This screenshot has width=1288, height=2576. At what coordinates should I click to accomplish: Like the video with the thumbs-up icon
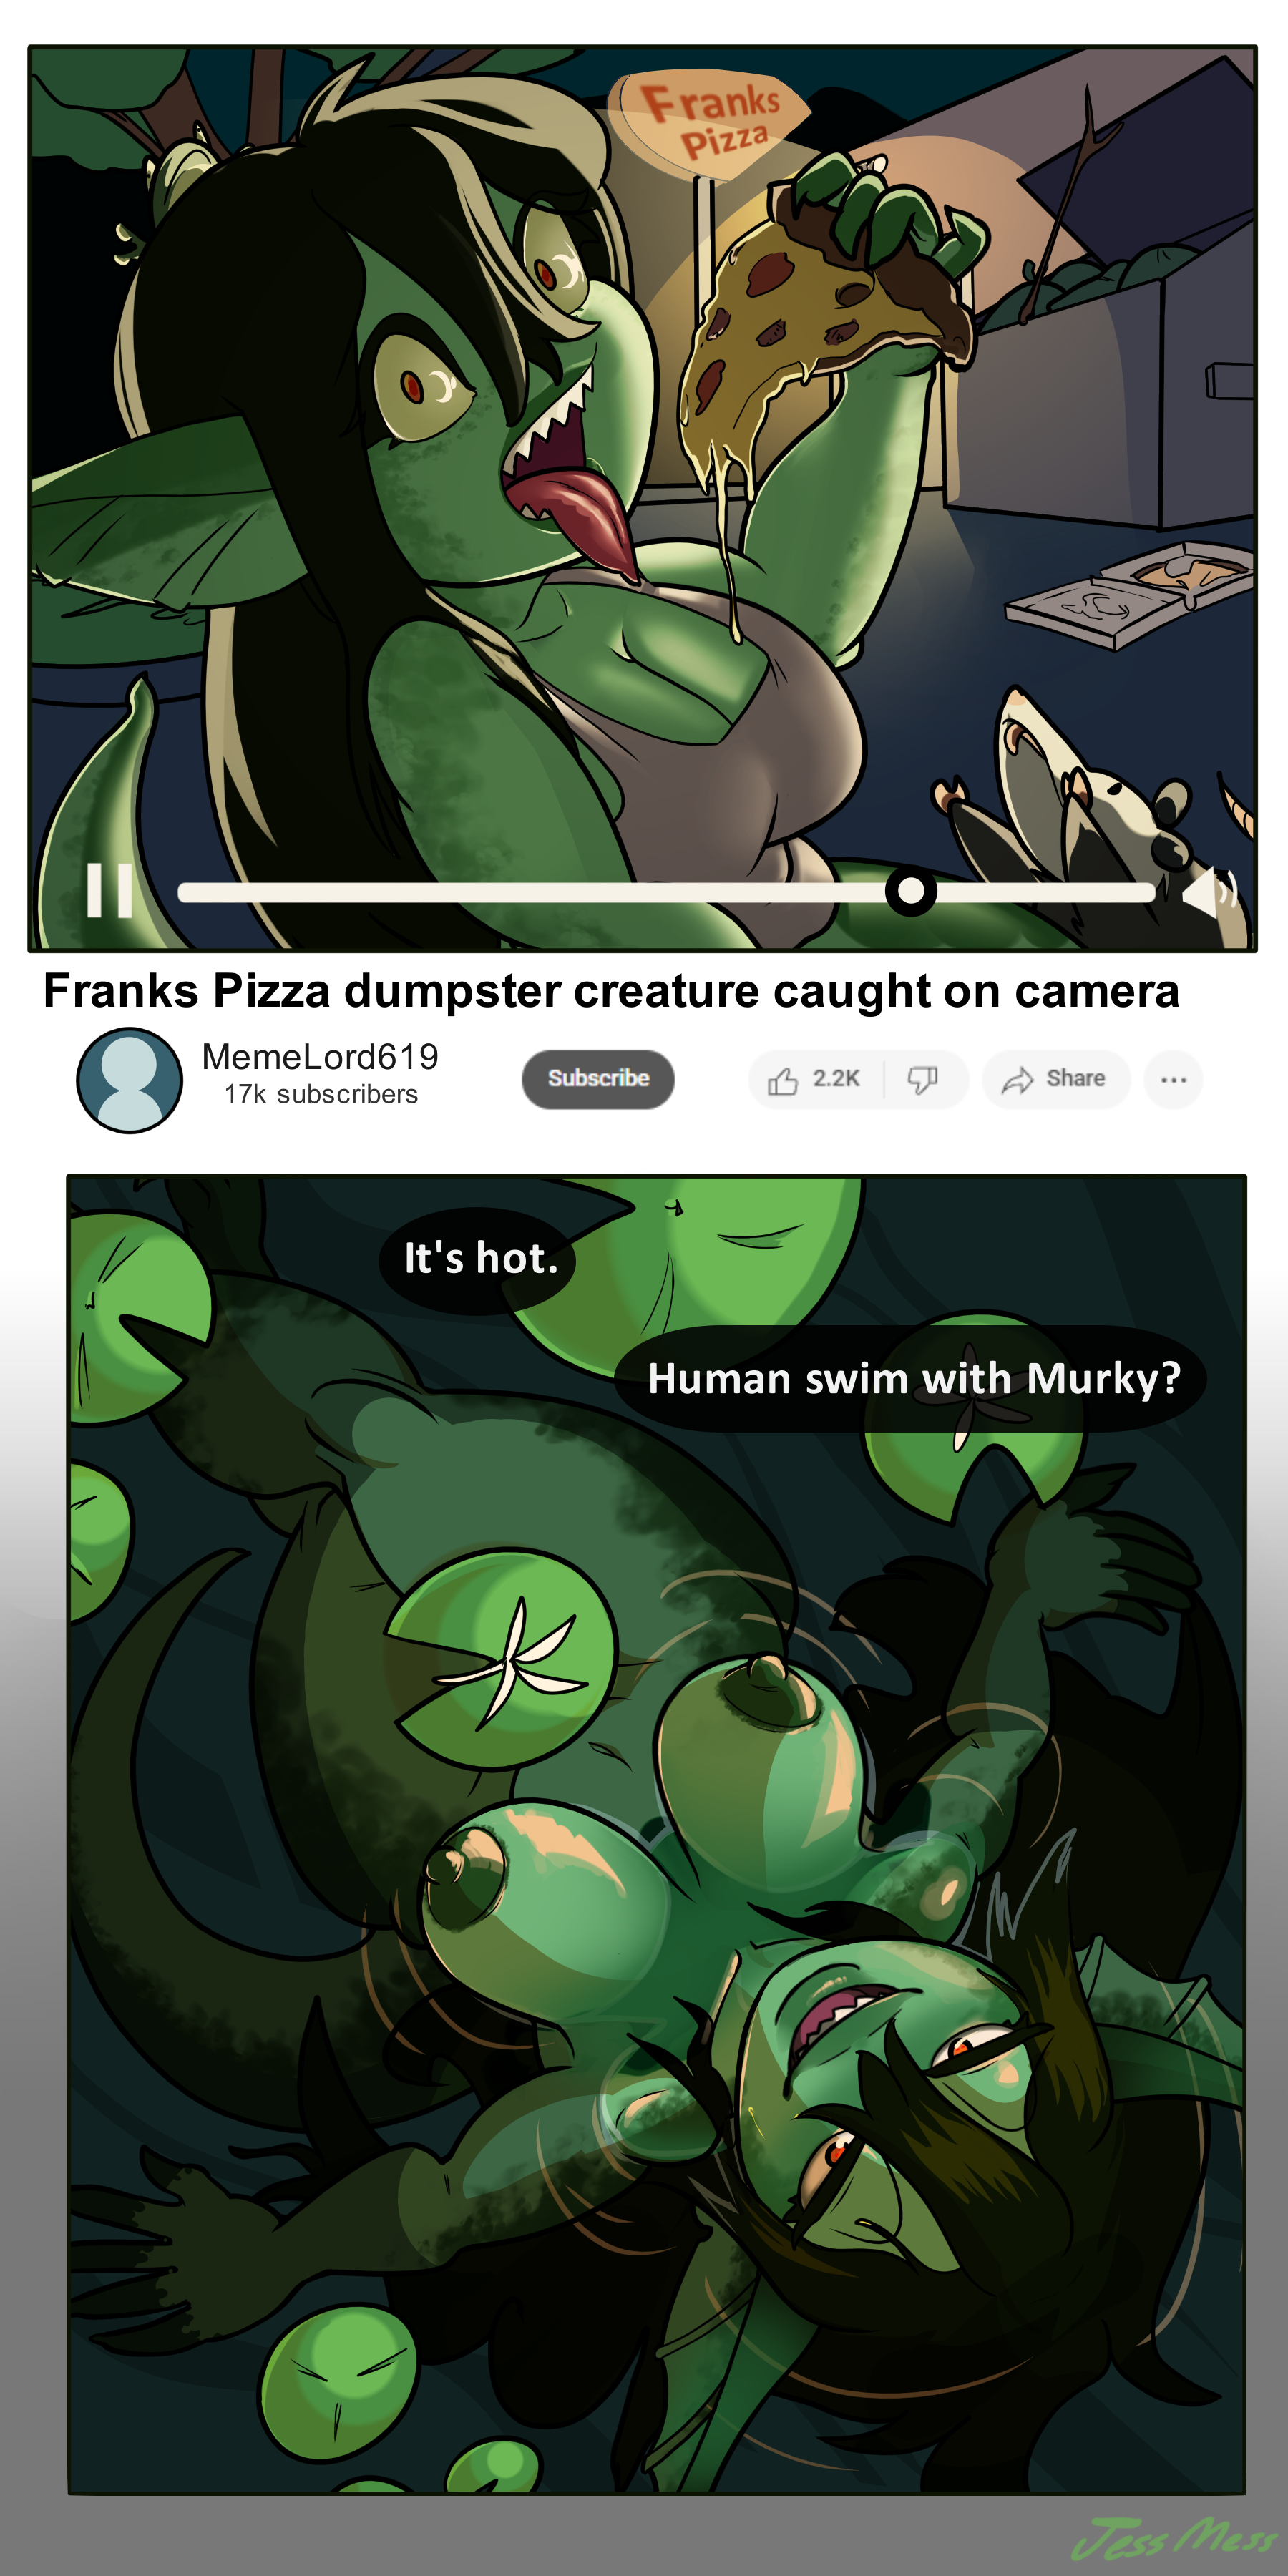pyautogui.click(x=782, y=1080)
